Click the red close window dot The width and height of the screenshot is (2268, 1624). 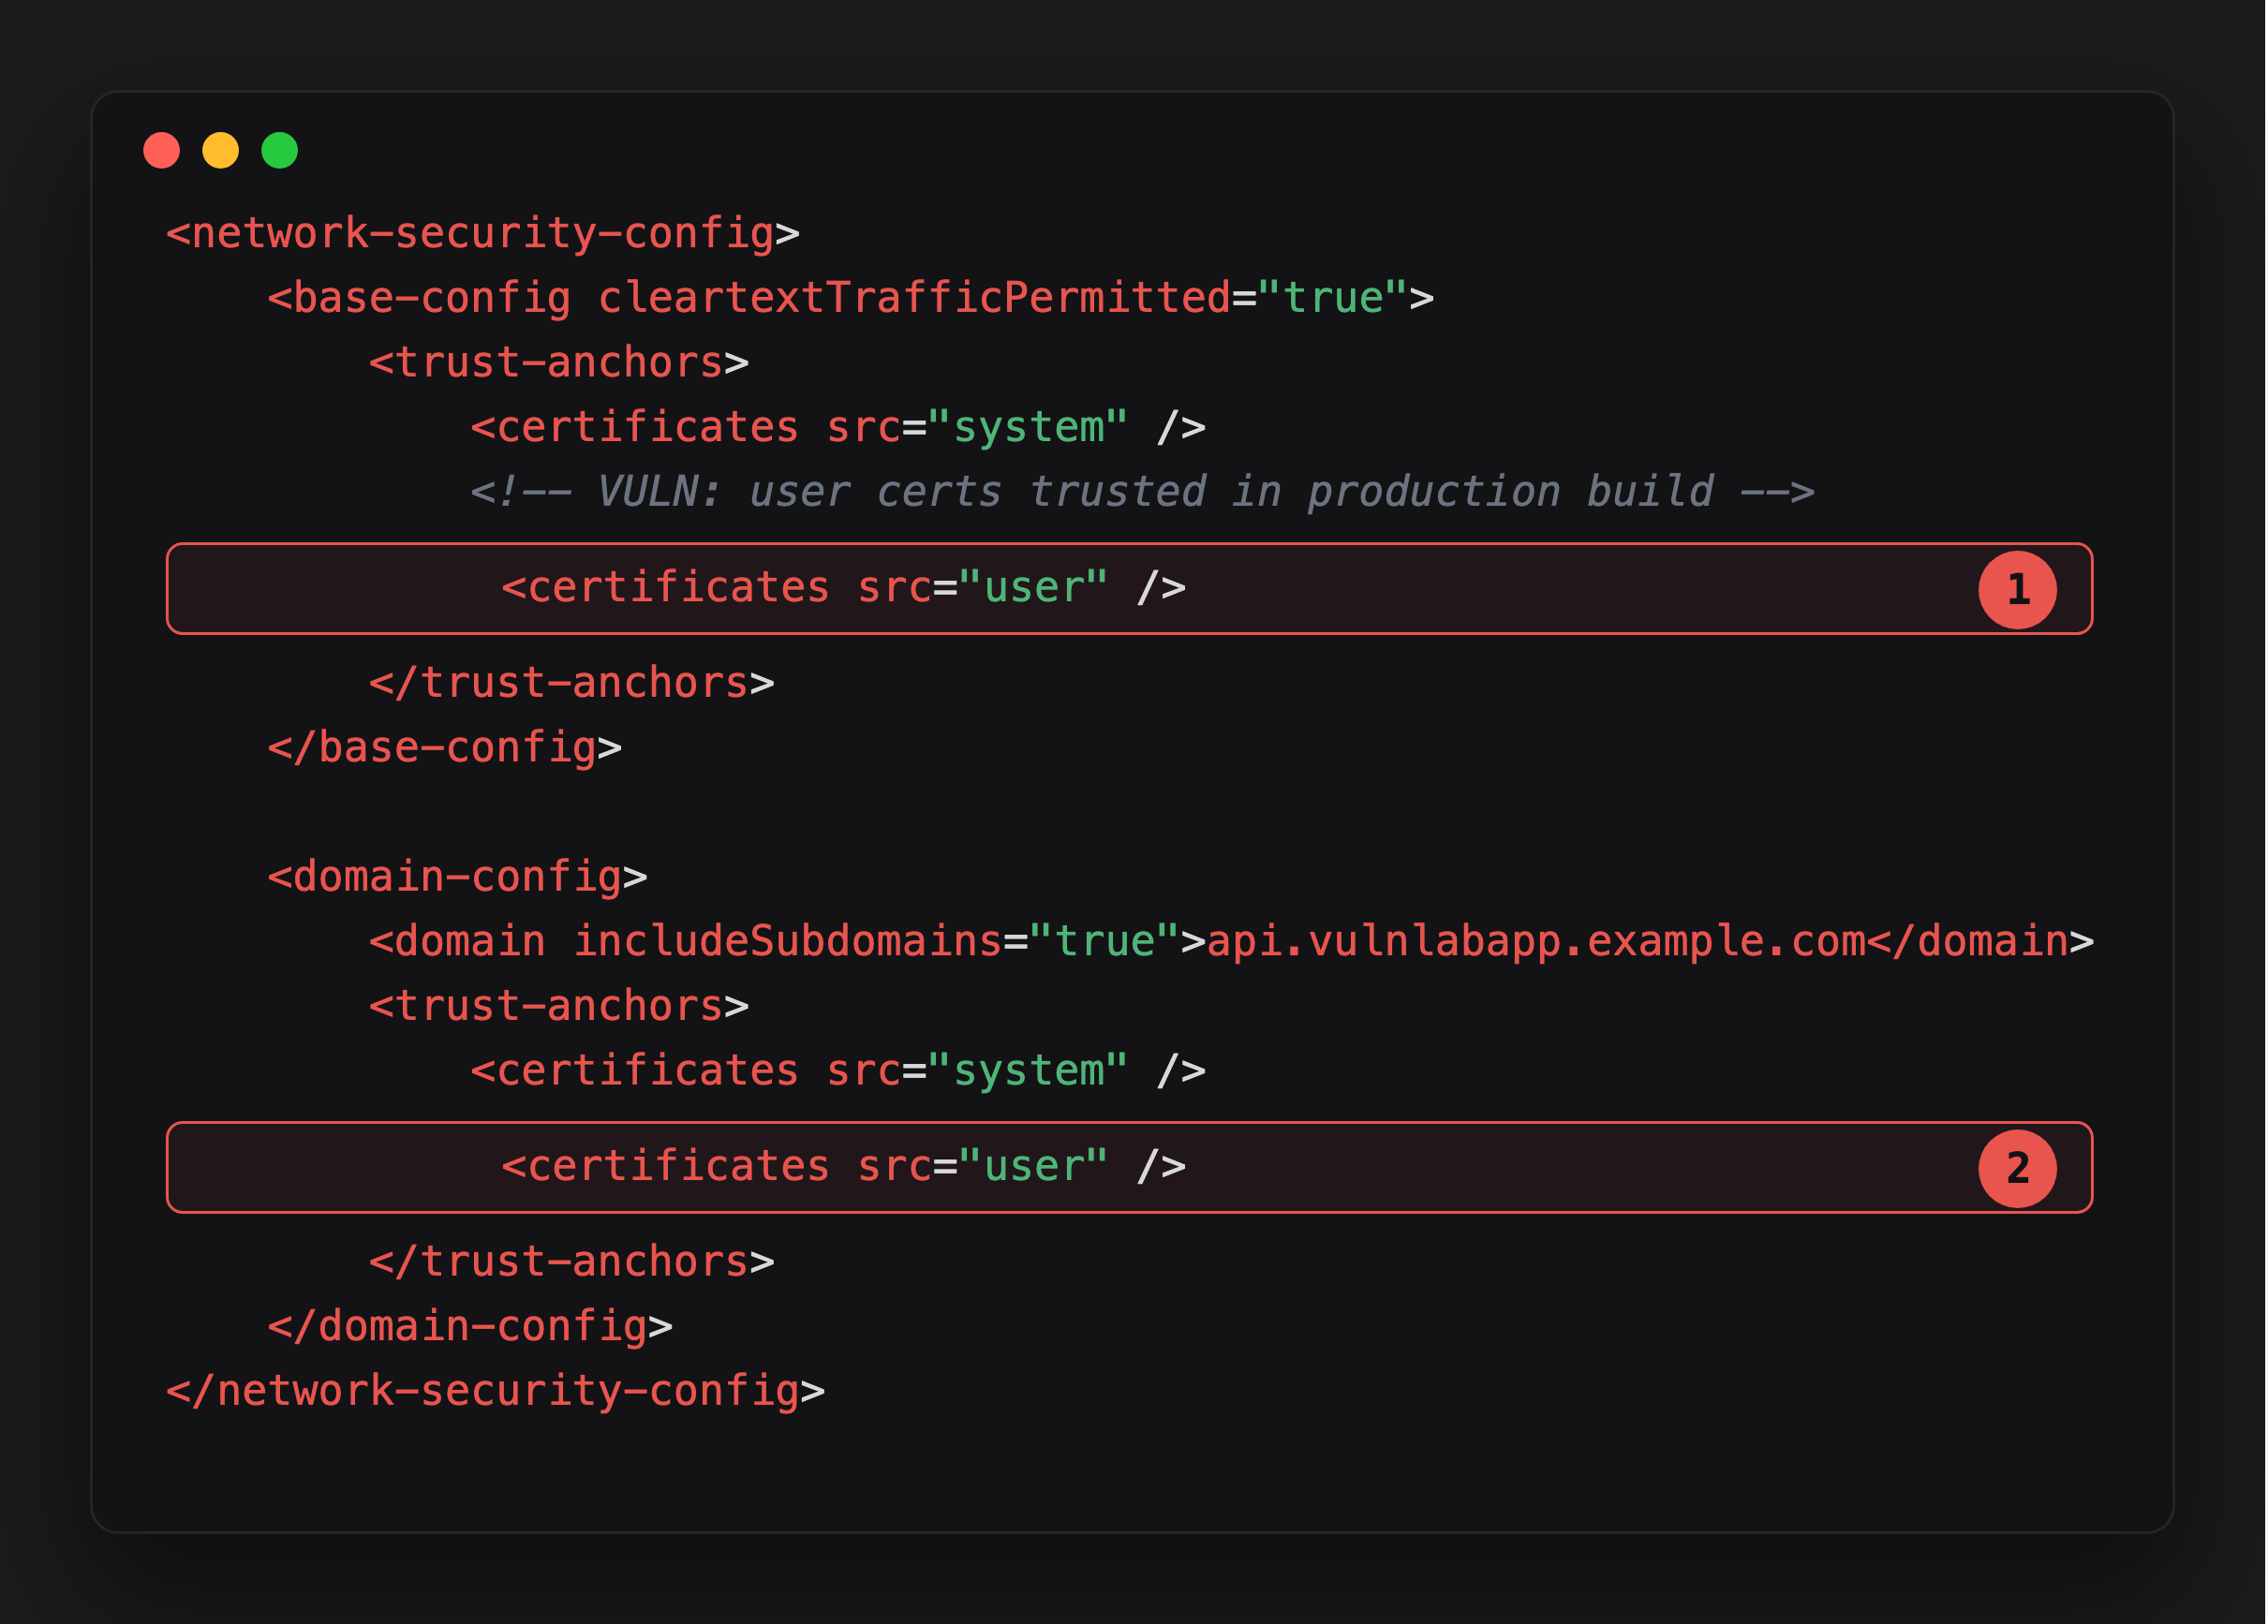point(162,151)
